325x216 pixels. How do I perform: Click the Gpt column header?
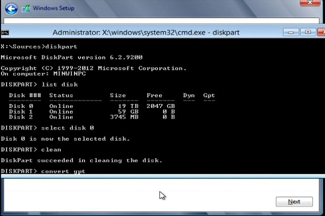[x=209, y=95]
